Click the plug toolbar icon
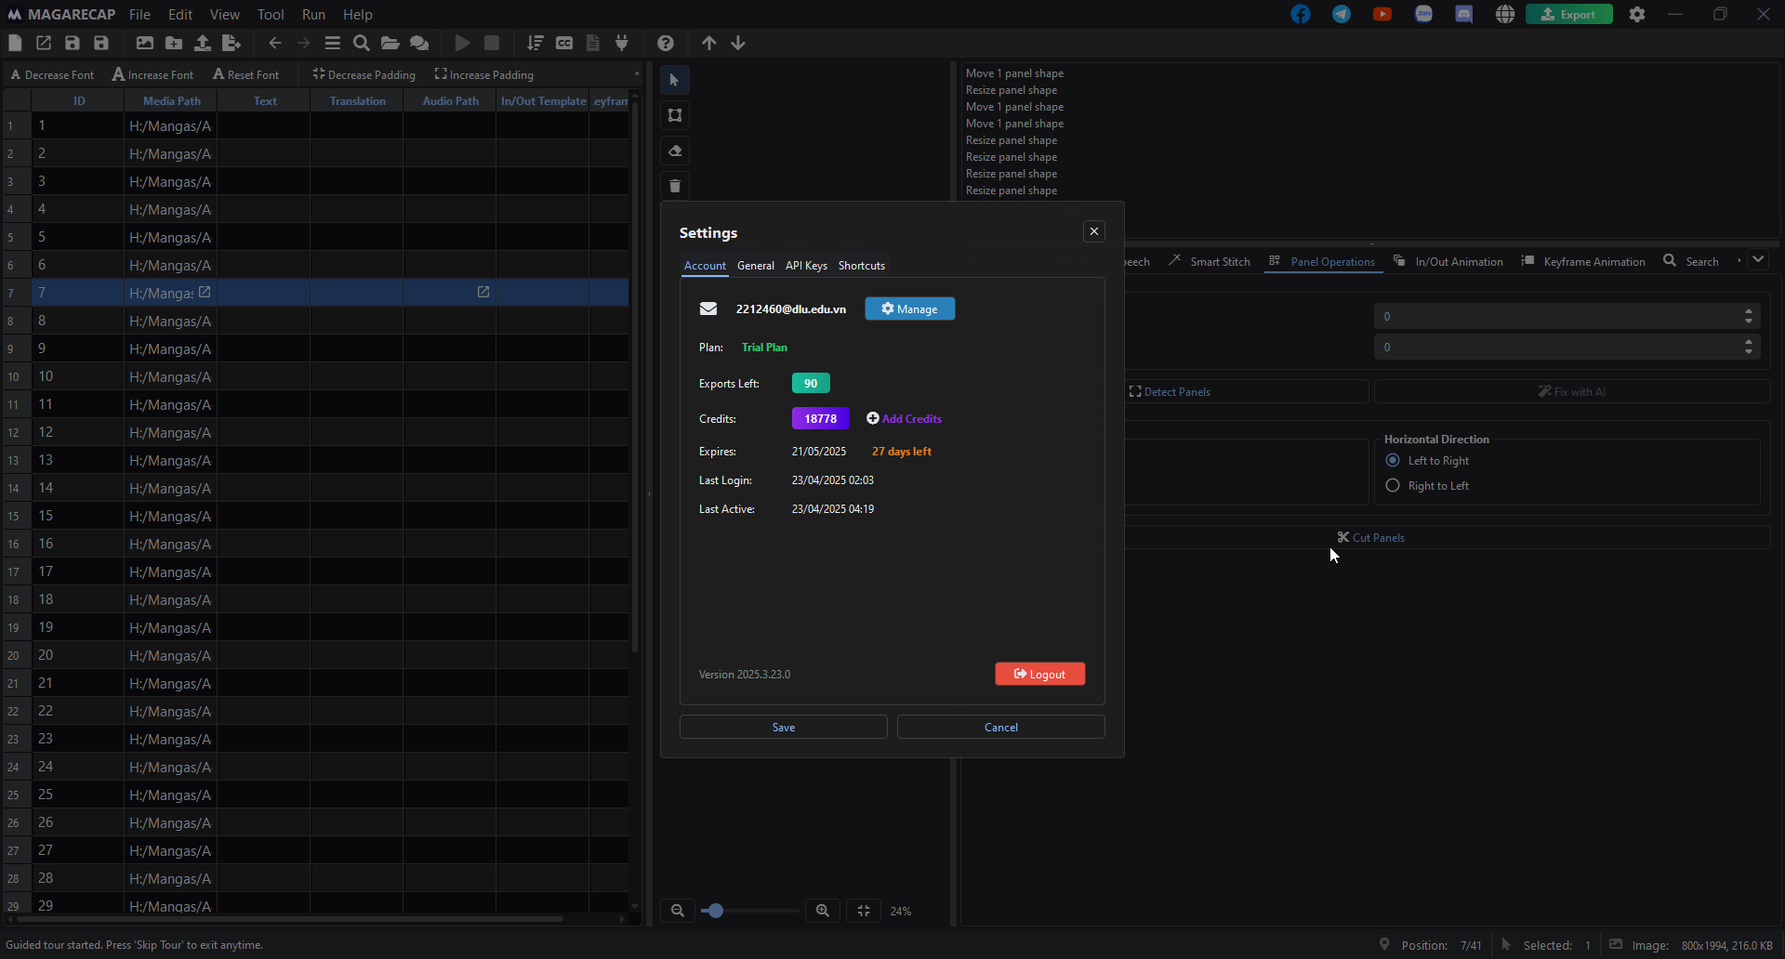 pos(622,43)
